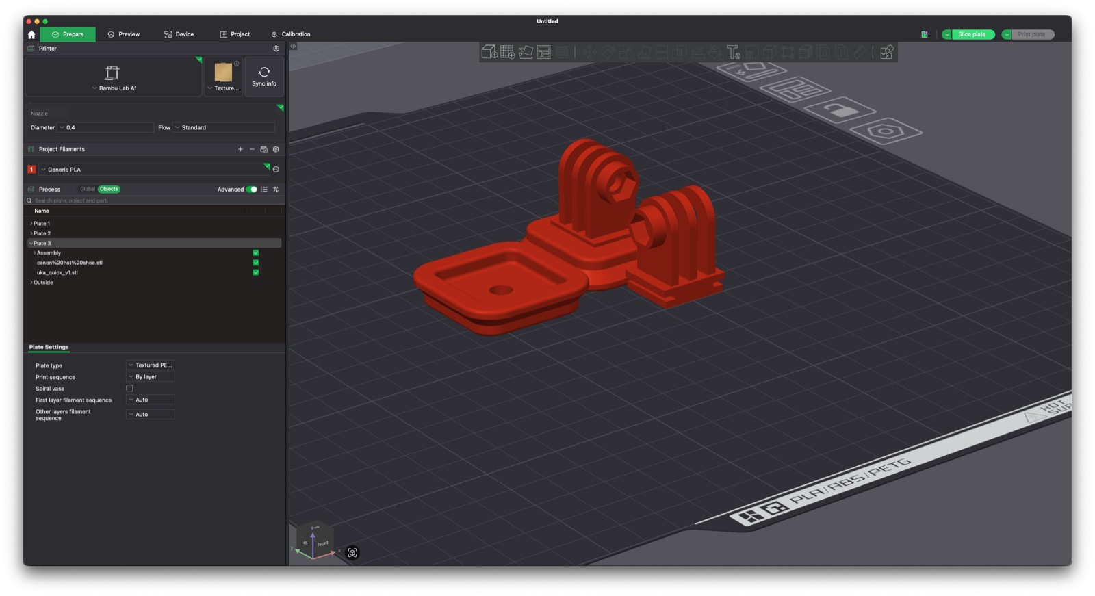Toggle the Assembly printable checkbox

256,253
